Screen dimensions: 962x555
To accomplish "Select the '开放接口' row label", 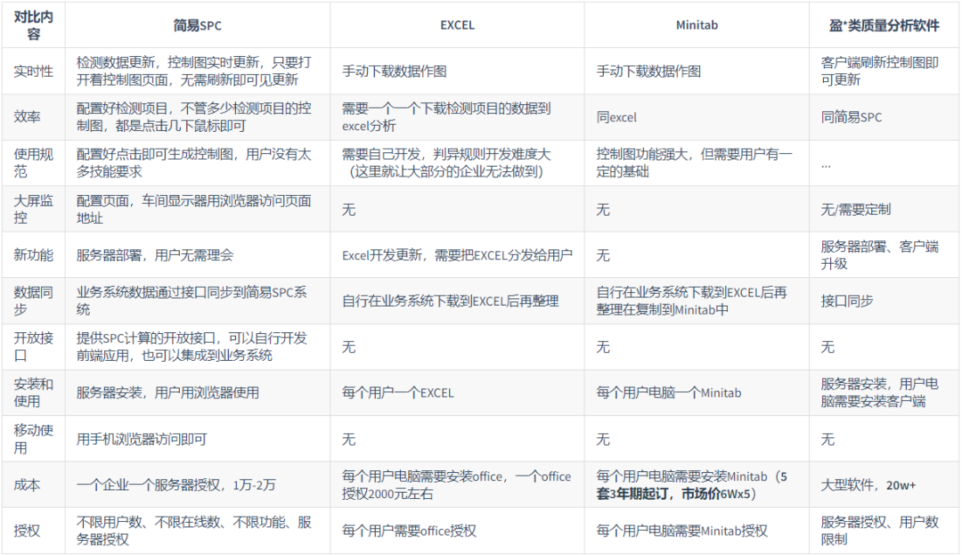I will coord(34,347).
